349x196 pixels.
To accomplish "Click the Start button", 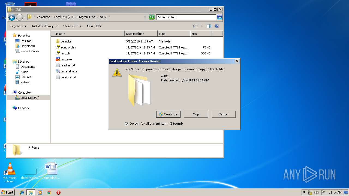I will pos(7,192).
